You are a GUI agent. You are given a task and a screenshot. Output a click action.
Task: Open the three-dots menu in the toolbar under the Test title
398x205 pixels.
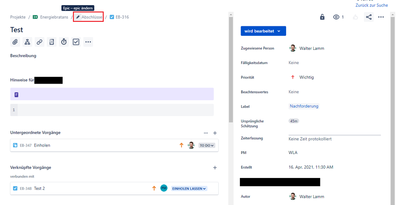88,42
